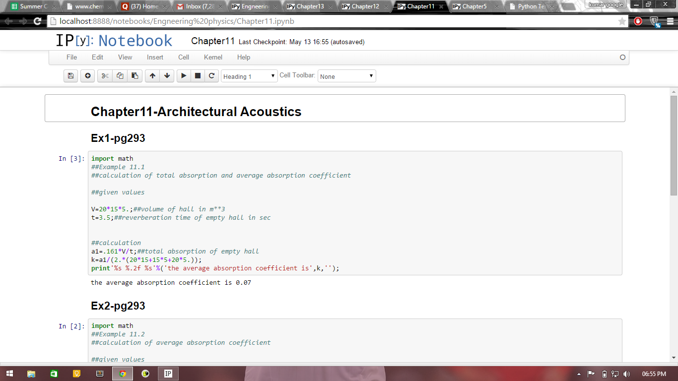Click the browser reload button
Screen dimensions: 678x381
click(37, 21)
